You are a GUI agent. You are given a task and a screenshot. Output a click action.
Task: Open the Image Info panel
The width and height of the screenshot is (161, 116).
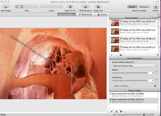point(98,7)
